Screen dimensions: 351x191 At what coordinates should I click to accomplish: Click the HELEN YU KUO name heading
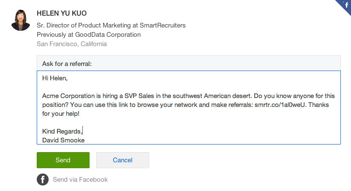click(x=62, y=14)
